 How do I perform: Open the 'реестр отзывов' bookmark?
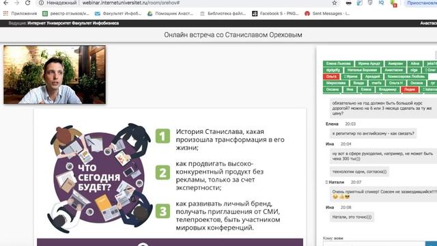(66, 14)
